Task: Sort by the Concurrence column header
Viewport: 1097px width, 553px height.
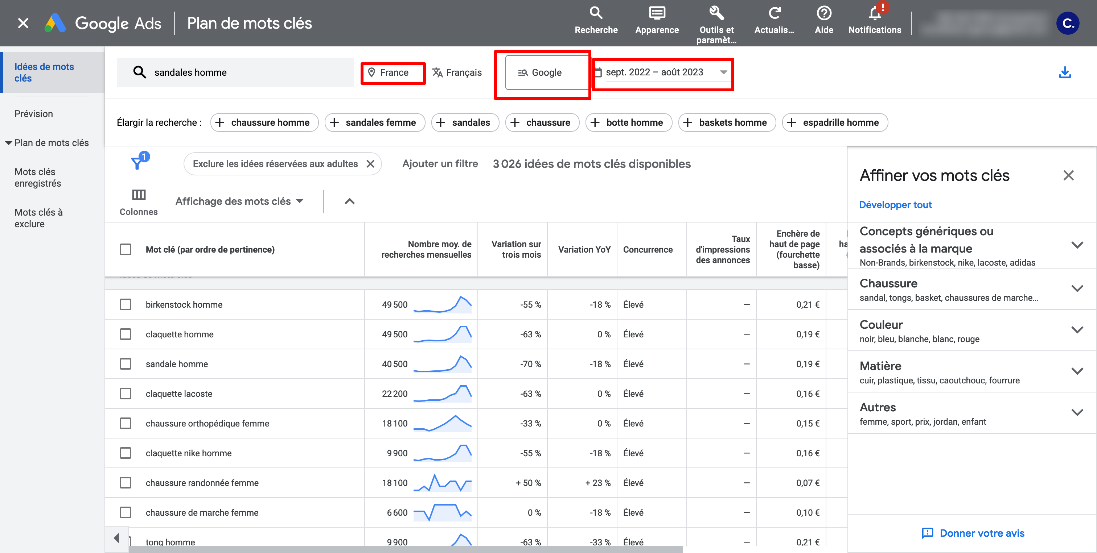Action: (647, 250)
